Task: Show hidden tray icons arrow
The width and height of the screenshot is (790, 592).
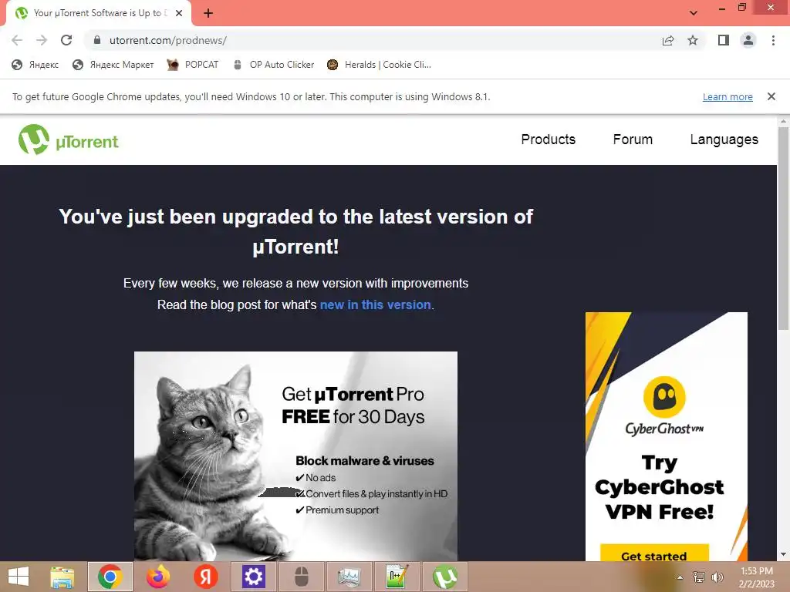Action: tap(680, 577)
